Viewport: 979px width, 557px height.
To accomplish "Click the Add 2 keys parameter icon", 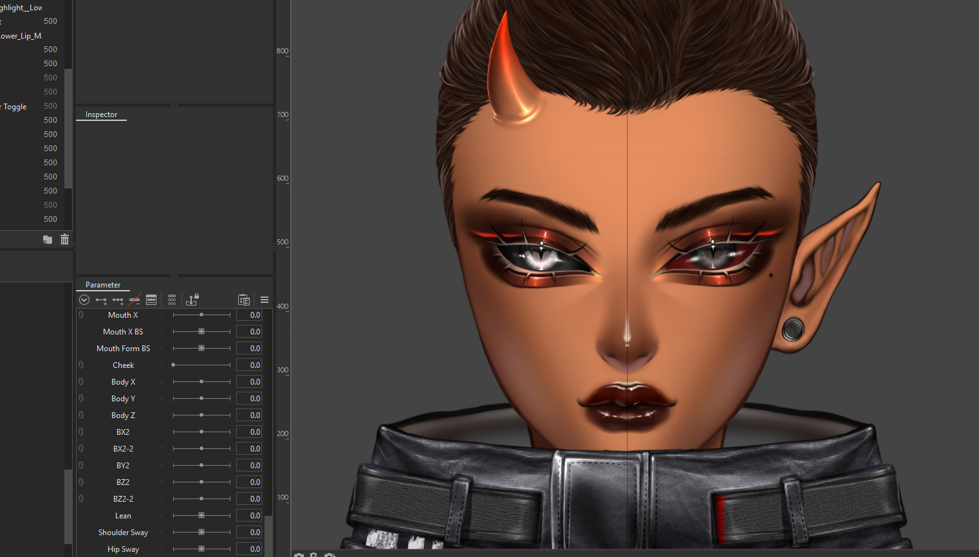I will click(x=101, y=300).
